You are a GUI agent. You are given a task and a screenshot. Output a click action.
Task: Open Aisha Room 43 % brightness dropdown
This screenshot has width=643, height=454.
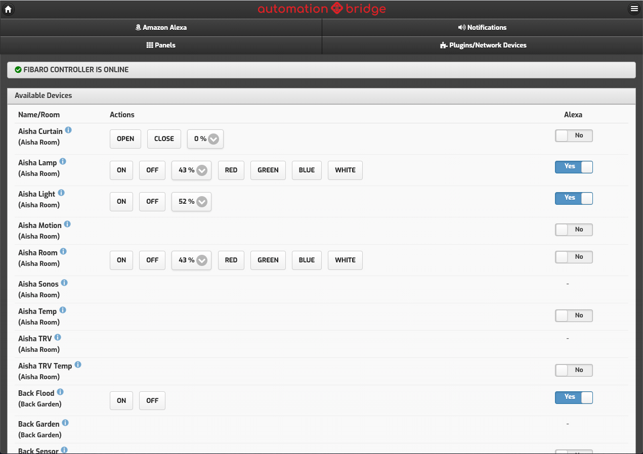point(191,260)
